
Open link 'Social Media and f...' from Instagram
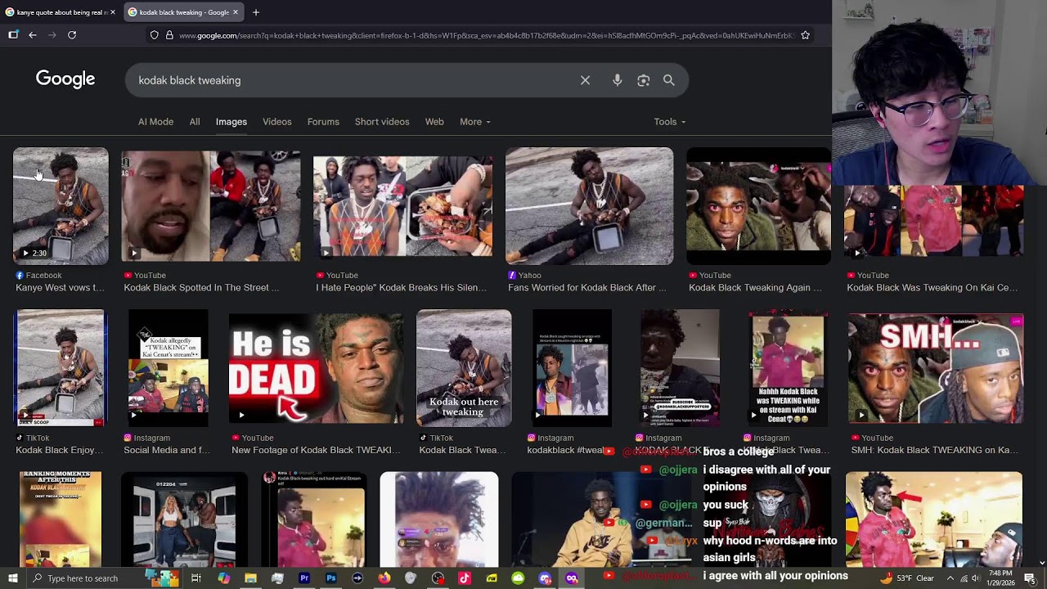pyautogui.click(x=166, y=451)
